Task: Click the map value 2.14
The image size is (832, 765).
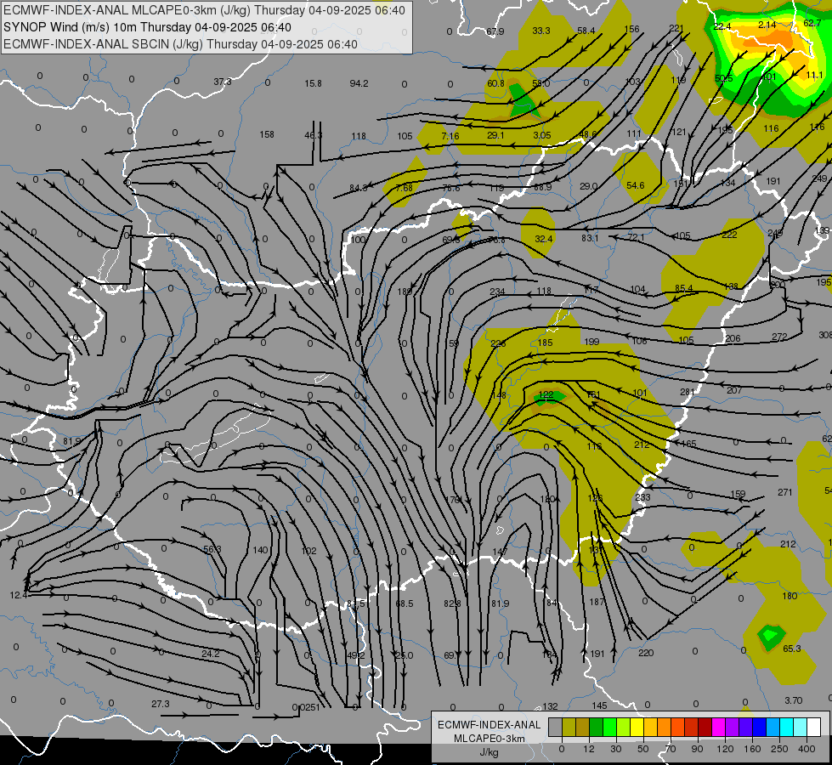Action: 767,25
